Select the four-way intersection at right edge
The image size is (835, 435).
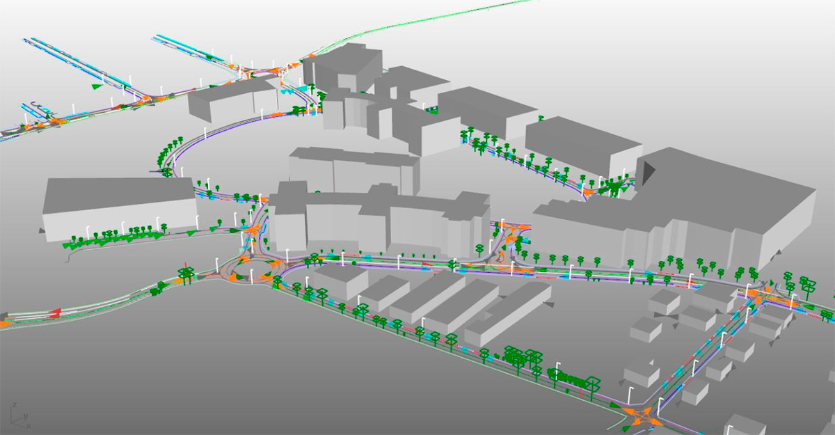(x=765, y=298)
